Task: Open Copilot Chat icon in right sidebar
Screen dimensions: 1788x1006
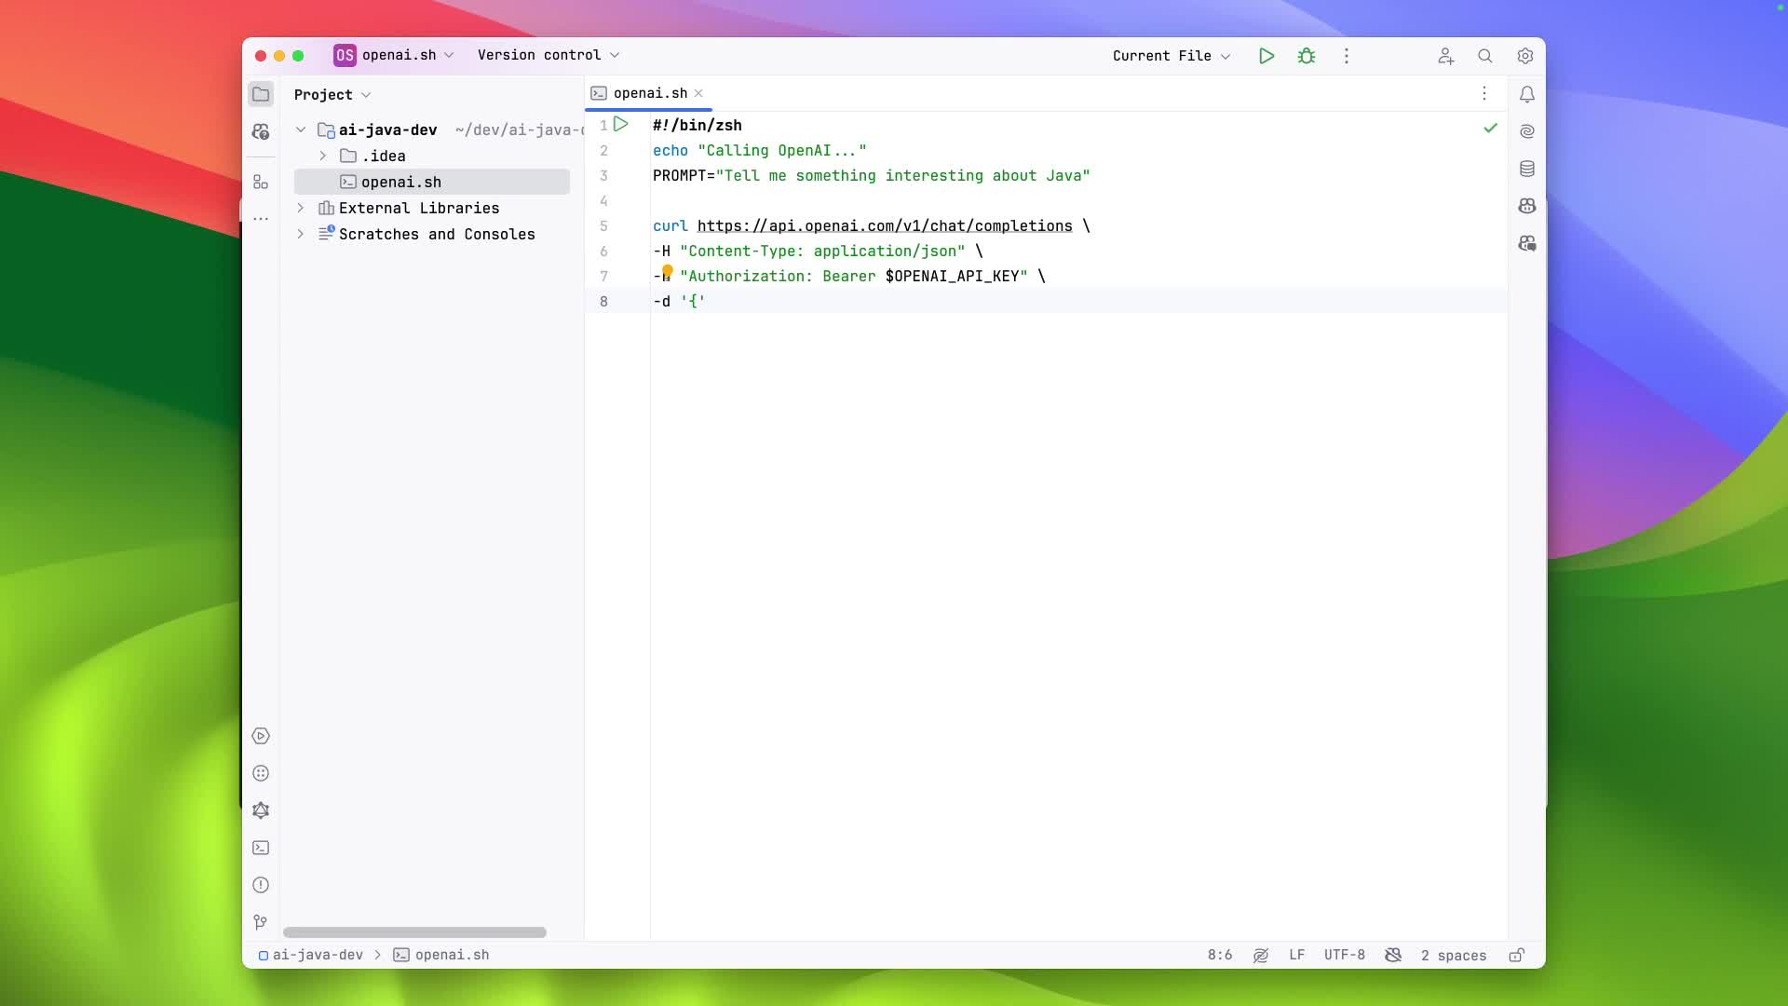Action: click(x=1527, y=243)
